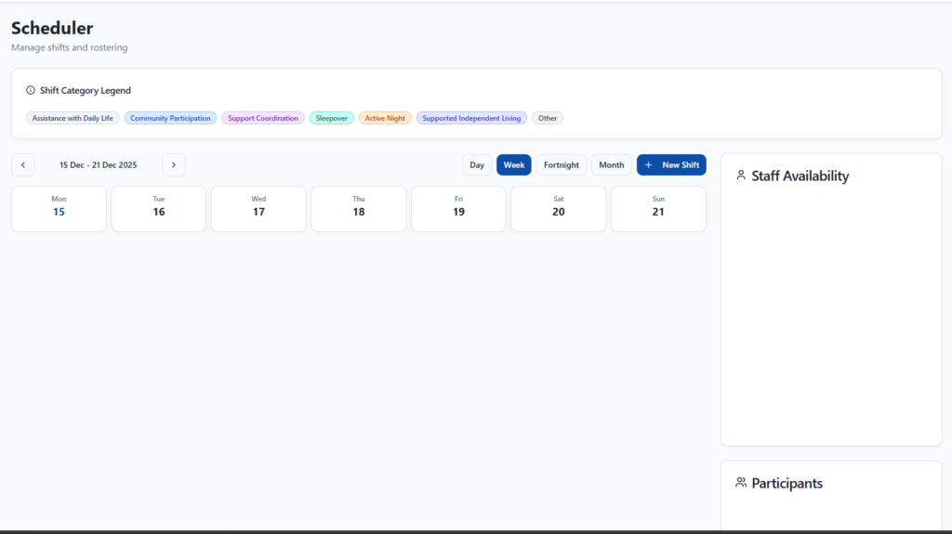Click the Staff Availability person icon
The image size is (952, 534).
tap(741, 176)
